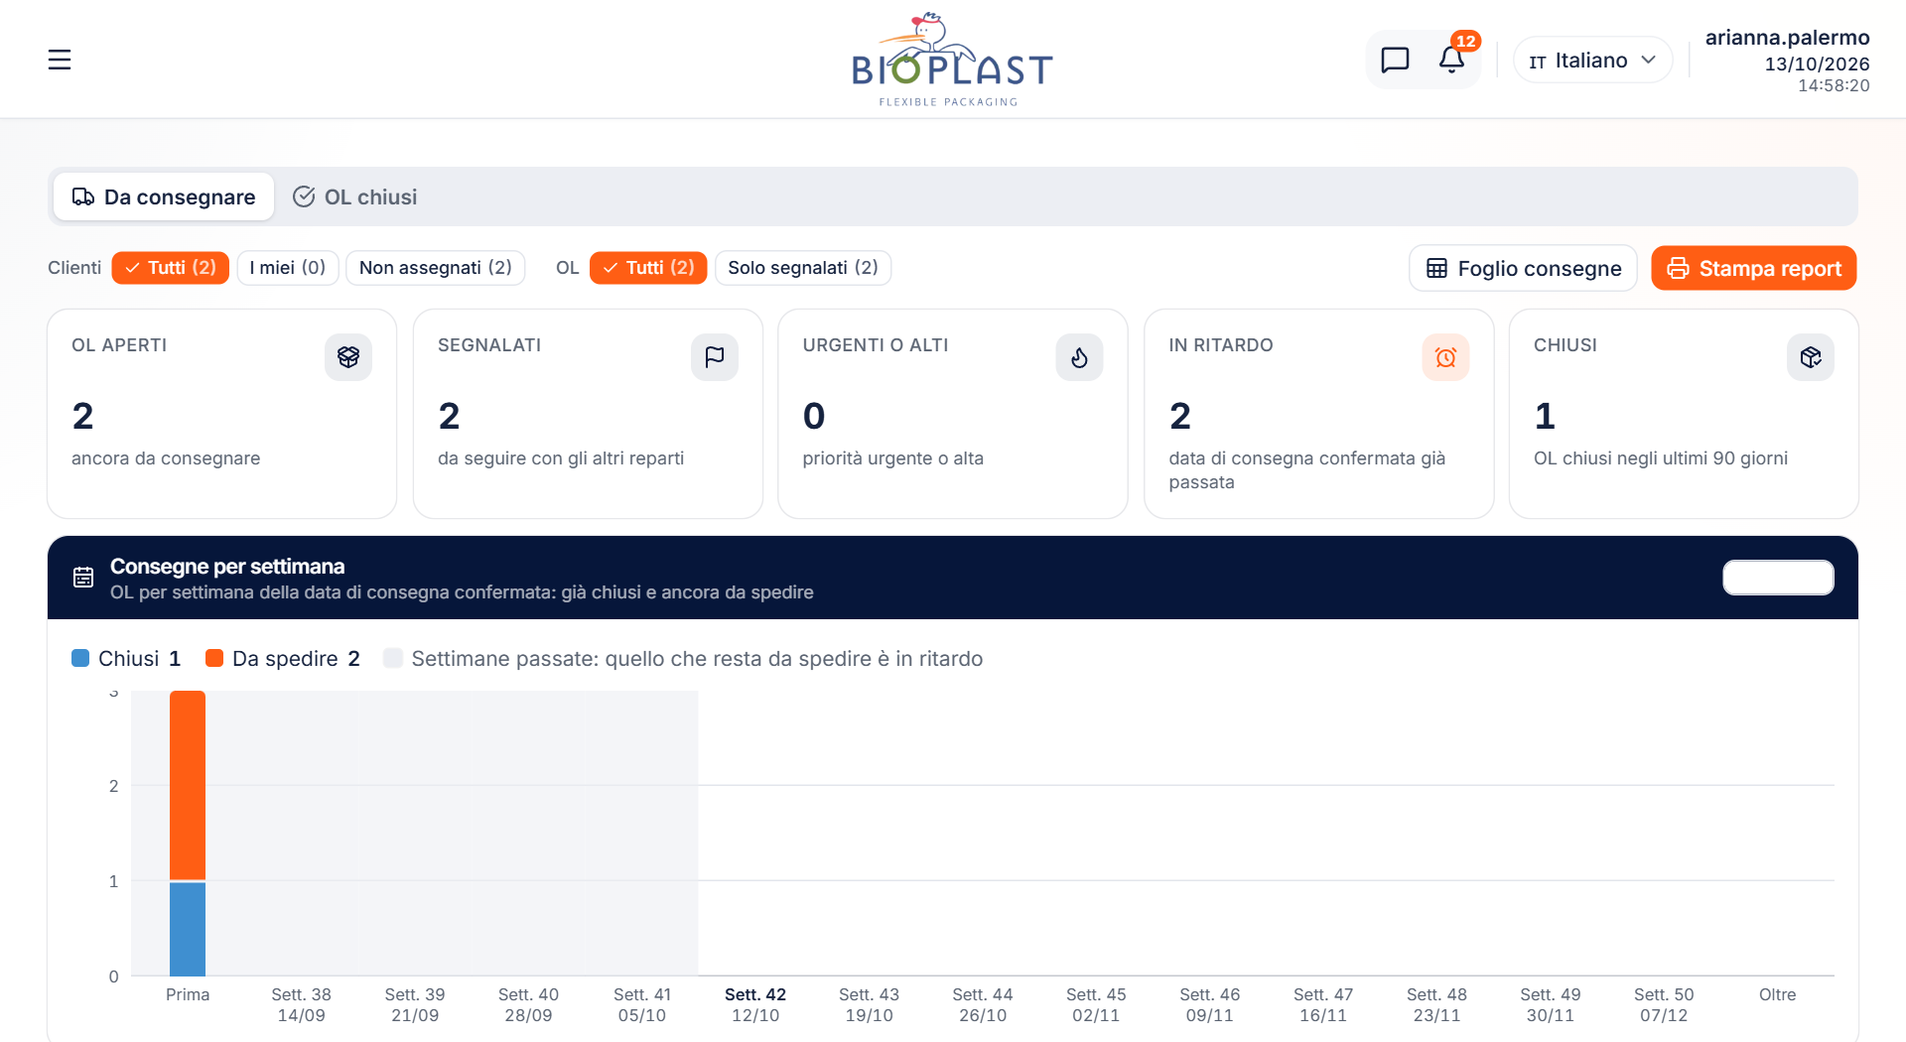
Task: Click the printer icon in Stampa report
Action: (1678, 268)
